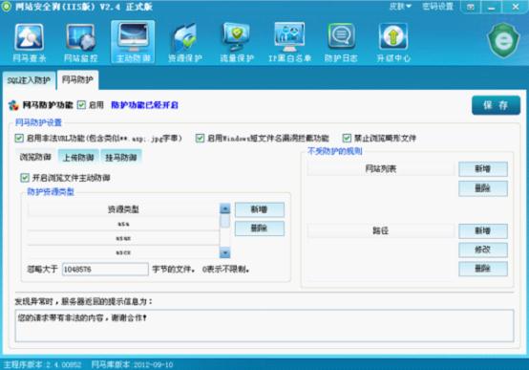Toggle 开启浏览文件主动防御 checkbox
The image size is (529, 370).
coord(25,178)
